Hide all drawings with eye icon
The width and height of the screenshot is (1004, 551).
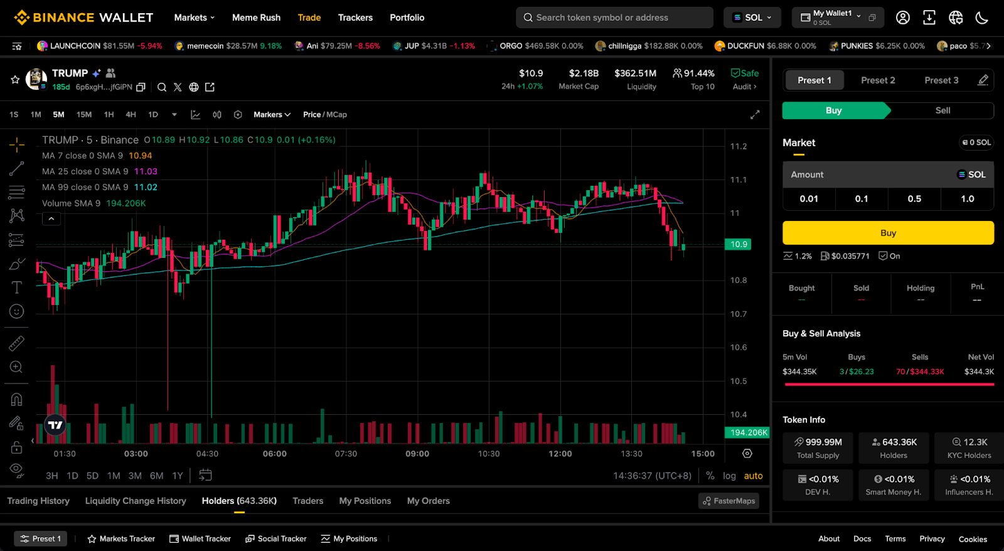(17, 470)
